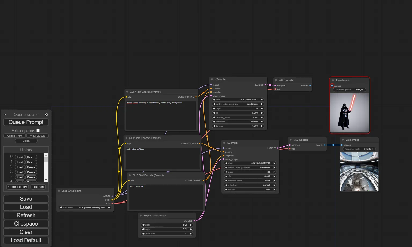Collapse the upper KSampler node title dot
Viewport: 412px width, 247px height.
point(212,79)
